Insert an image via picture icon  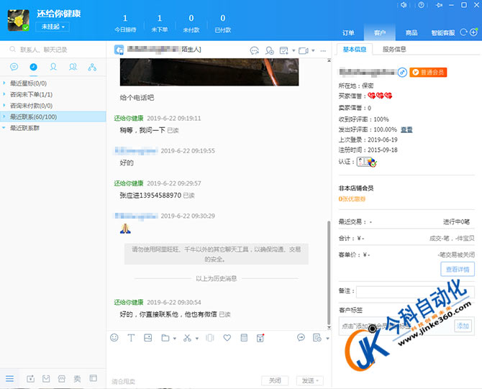click(x=148, y=338)
